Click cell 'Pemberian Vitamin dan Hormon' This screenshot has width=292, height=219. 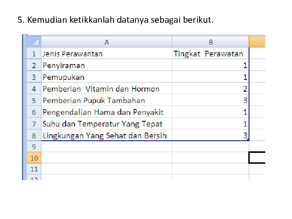tap(107, 89)
